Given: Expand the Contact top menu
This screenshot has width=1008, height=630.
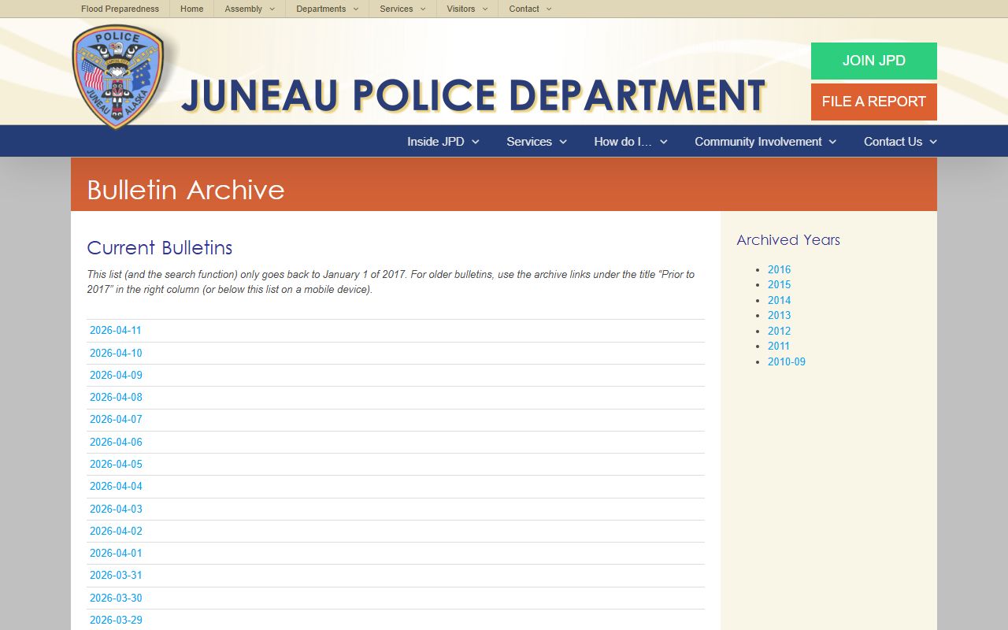Looking at the screenshot, I should point(530,9).
